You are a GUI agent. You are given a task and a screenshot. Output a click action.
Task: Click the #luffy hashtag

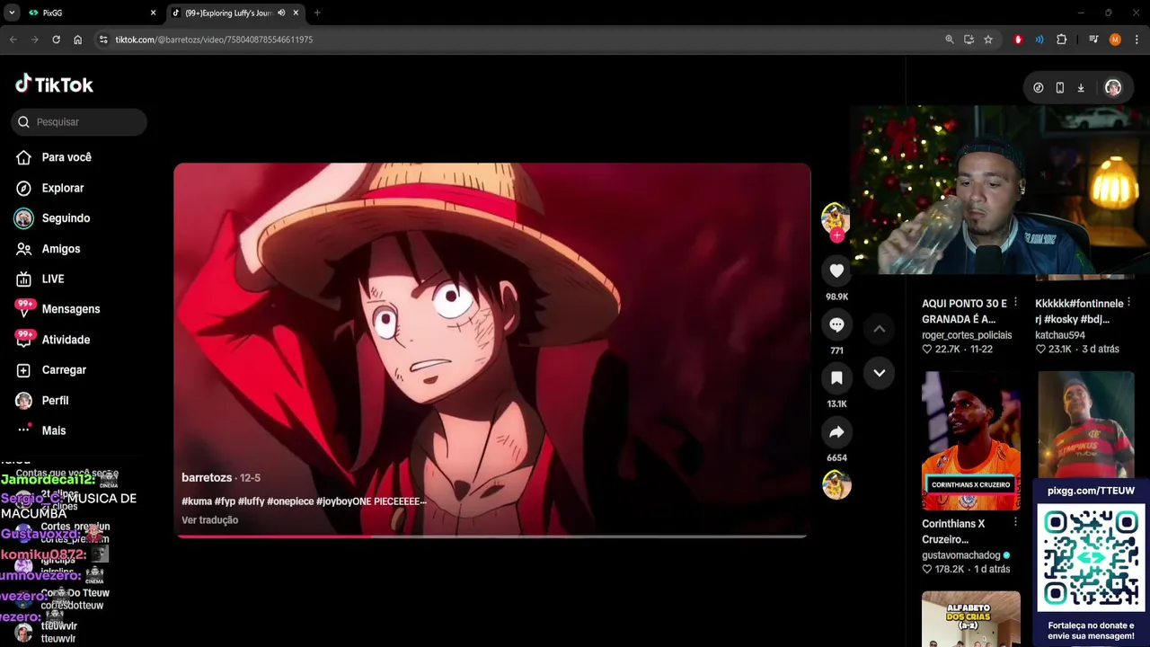(x=251, y=501)
